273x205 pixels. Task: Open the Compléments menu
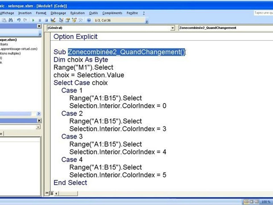[x=112, y=13]
